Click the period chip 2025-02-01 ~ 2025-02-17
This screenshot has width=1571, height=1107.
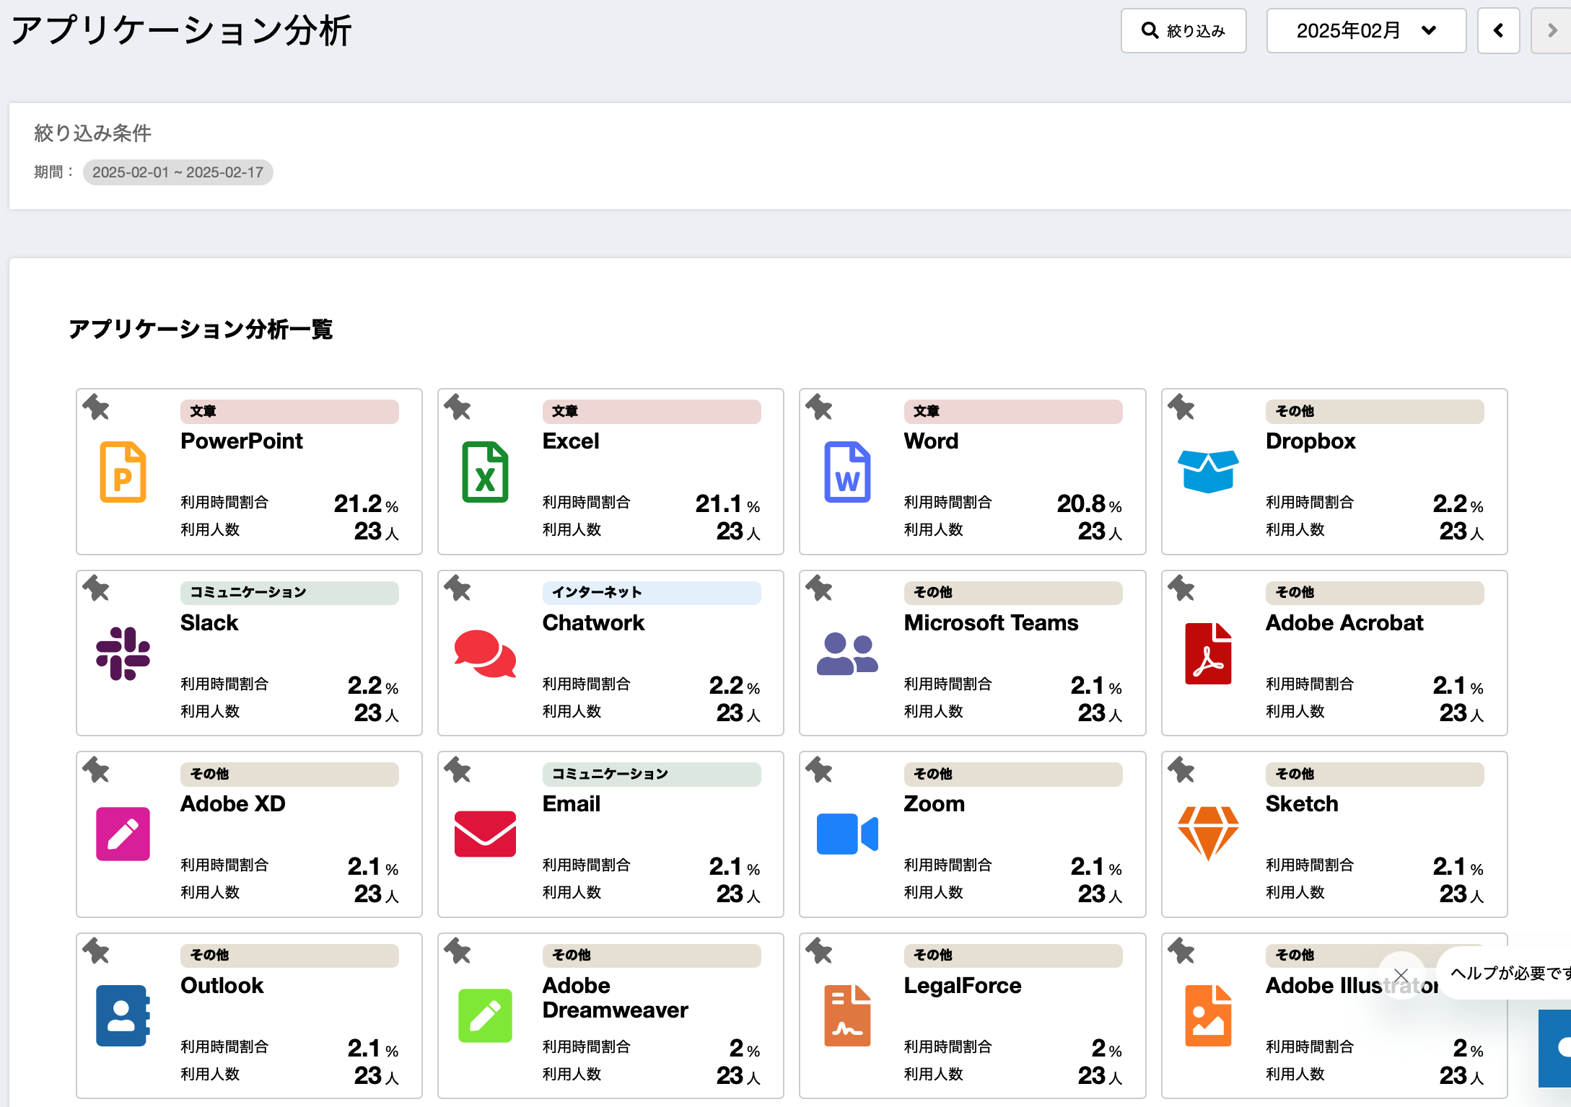(178, 172)
